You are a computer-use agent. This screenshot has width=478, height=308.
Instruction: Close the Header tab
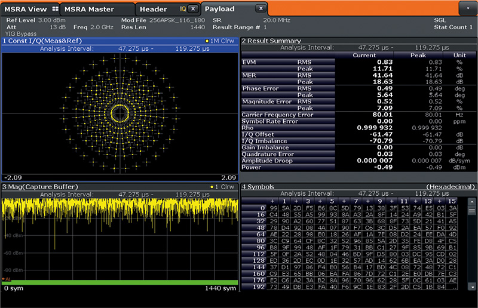[x=192, y=9]
